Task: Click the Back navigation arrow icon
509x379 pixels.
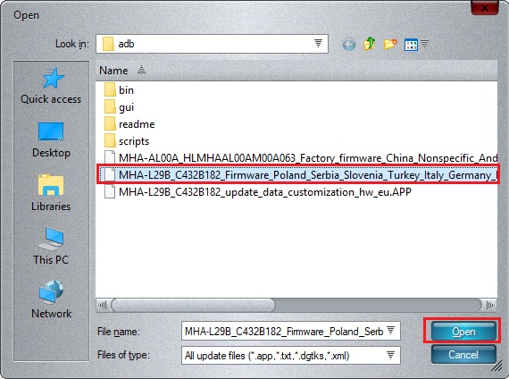Action: (348, 44)
